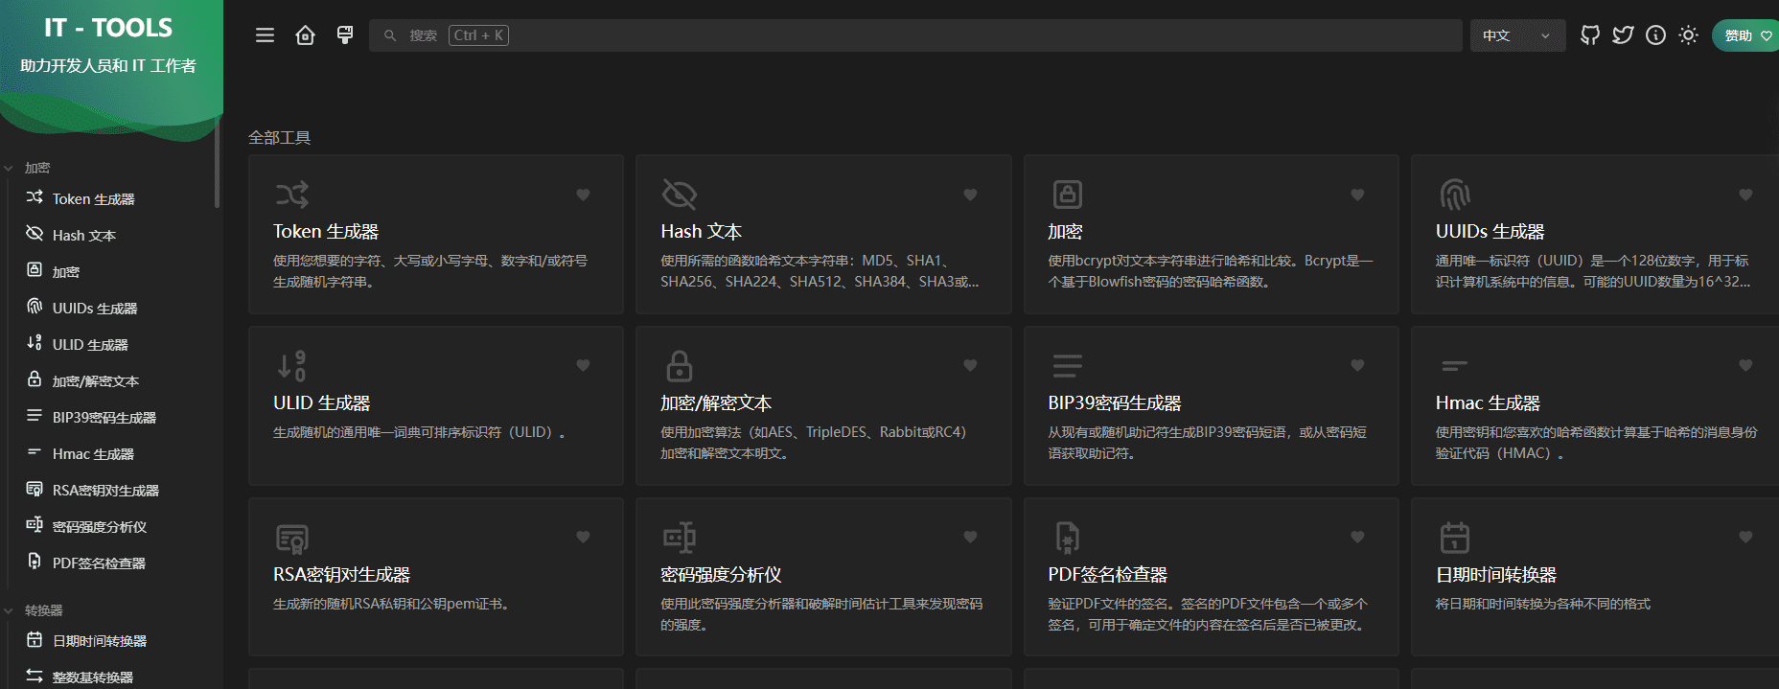The width and height of the screenshot is (1779, 689).
Task: Open the Twitter icon link
Action: point(1623,35)
